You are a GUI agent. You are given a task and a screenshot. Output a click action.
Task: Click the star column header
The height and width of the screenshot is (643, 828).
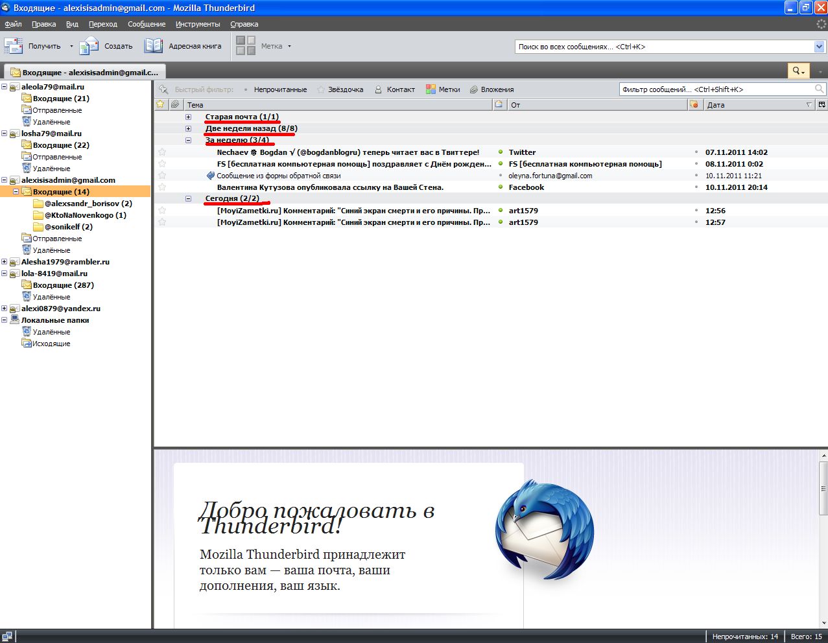(161, 104)
